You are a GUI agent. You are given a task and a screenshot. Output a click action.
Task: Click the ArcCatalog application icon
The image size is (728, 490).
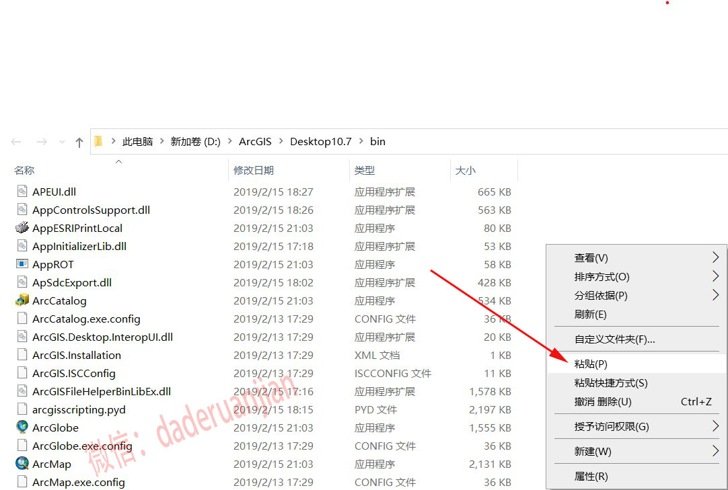pos(22,300)
